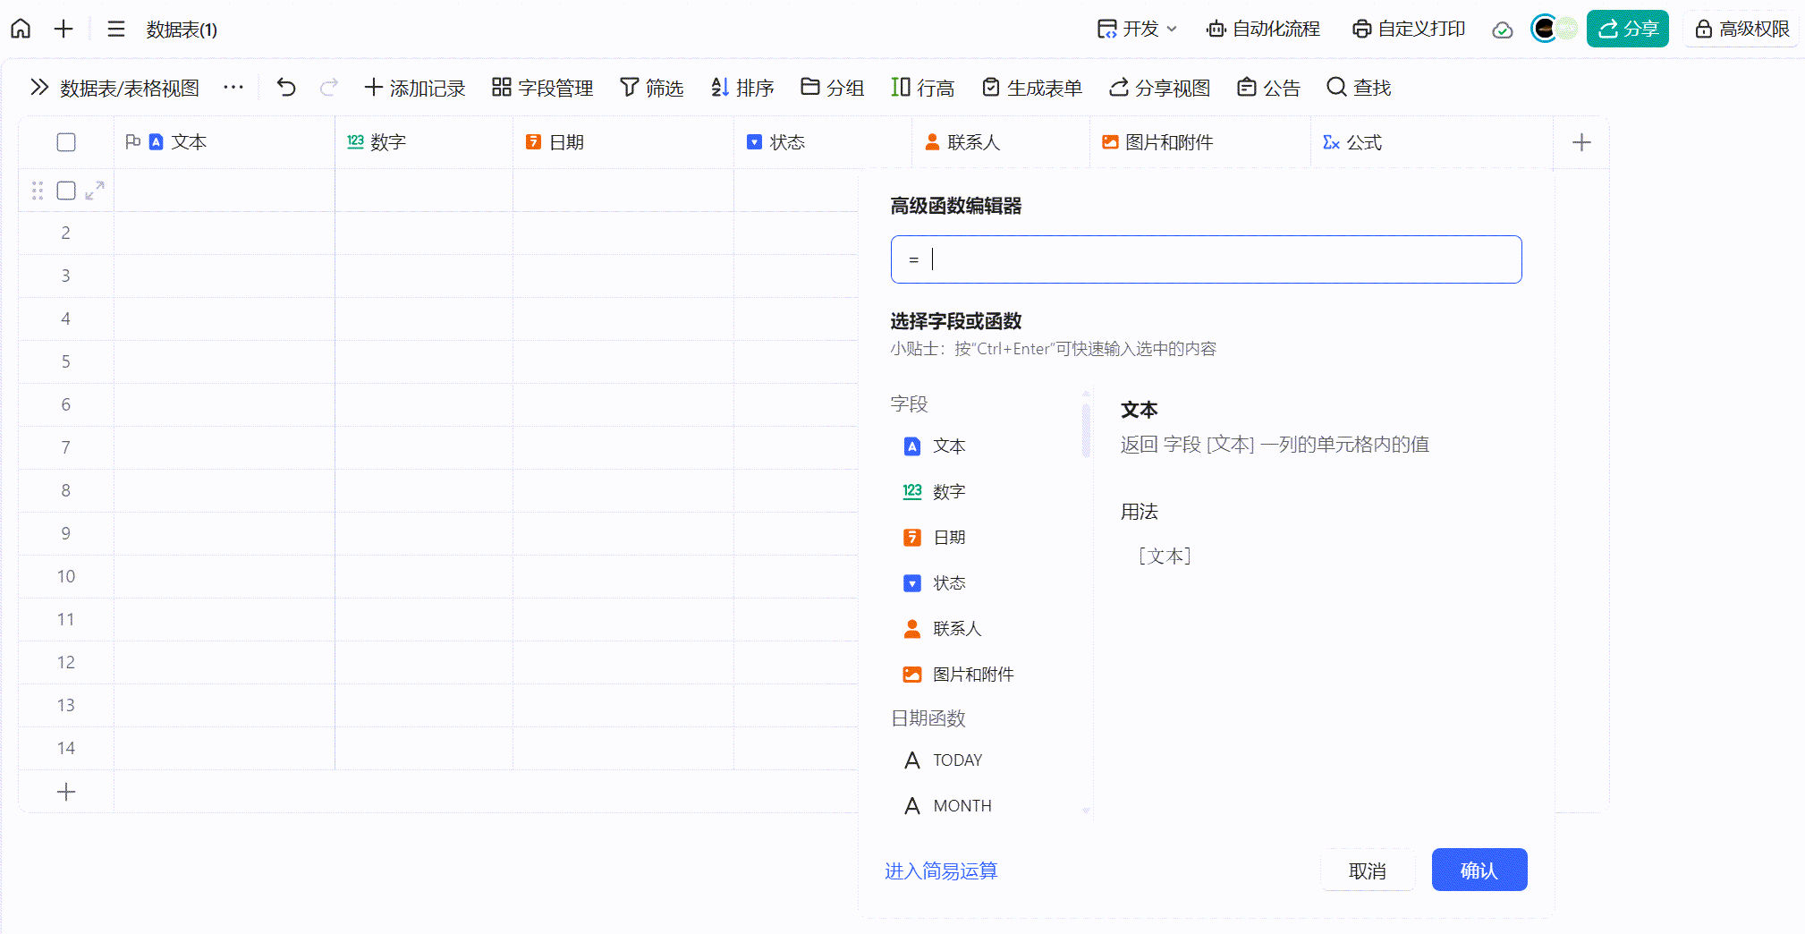Open the 公告 announcement
The image size is (1805, 934).
click(x=1269, y=87)
